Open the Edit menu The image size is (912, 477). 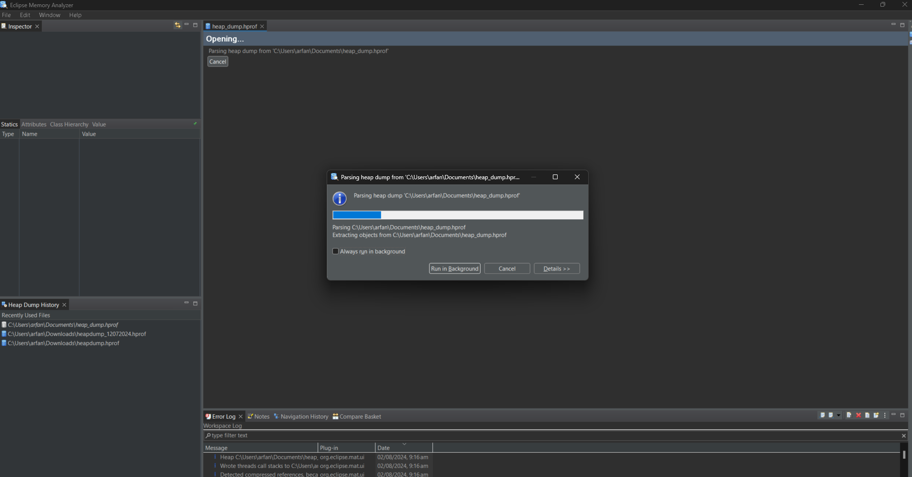25,15
